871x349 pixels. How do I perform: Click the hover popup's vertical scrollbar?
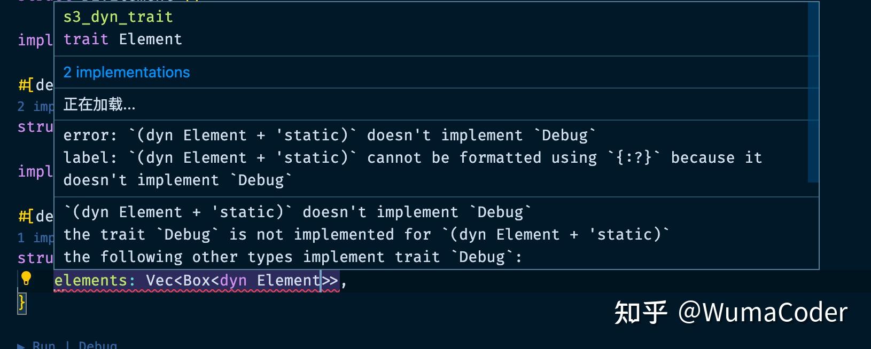[x=813, y=92]
